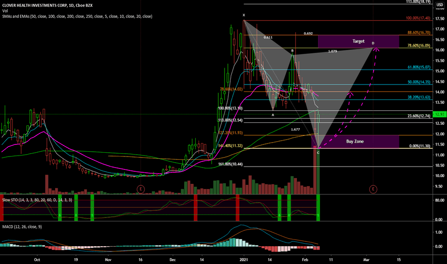447x264 pixels.
Task: Select harmonic pattern point A label
Action: [273, 115]
